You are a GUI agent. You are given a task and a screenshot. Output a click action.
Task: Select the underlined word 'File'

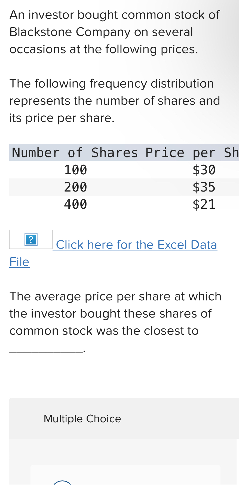[19, 262]
